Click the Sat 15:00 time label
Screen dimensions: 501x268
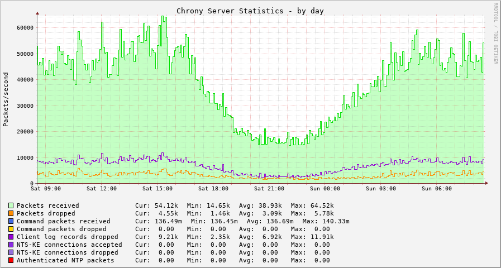click(x=158, y=189)
